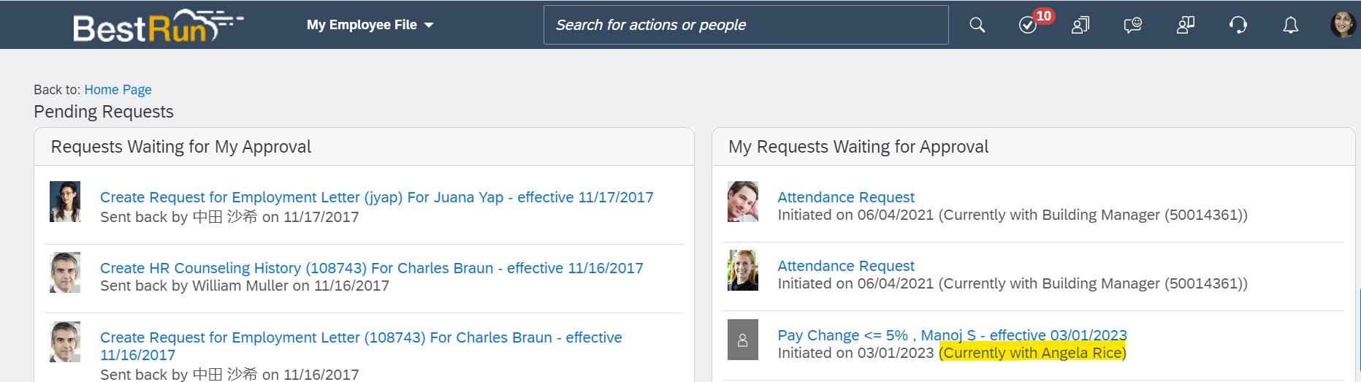Open Create HR Counseling History request link
1361x382 pixels.
[372, 268]
